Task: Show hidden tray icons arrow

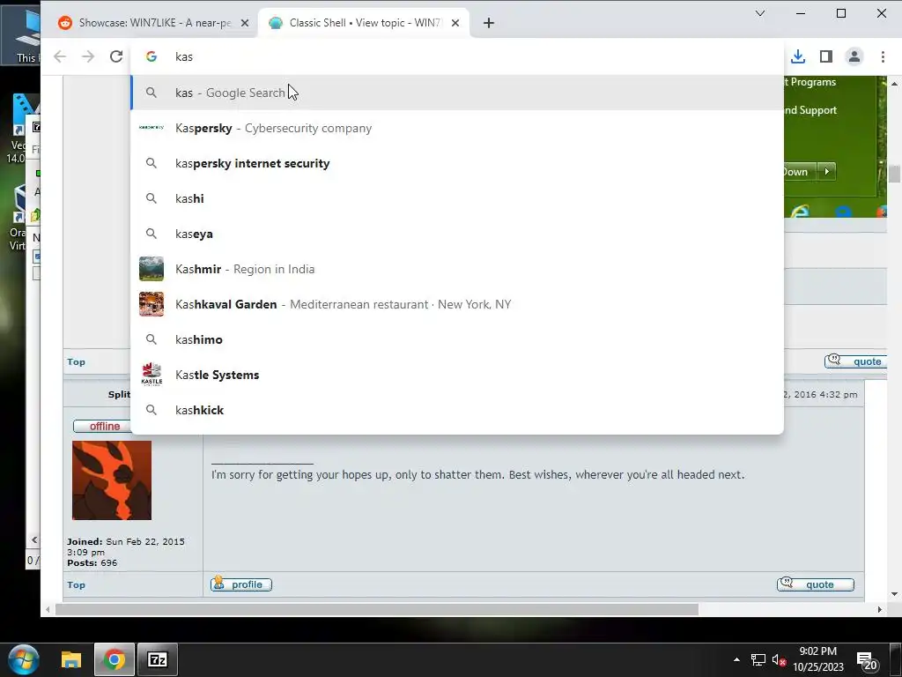Action: 736,659
